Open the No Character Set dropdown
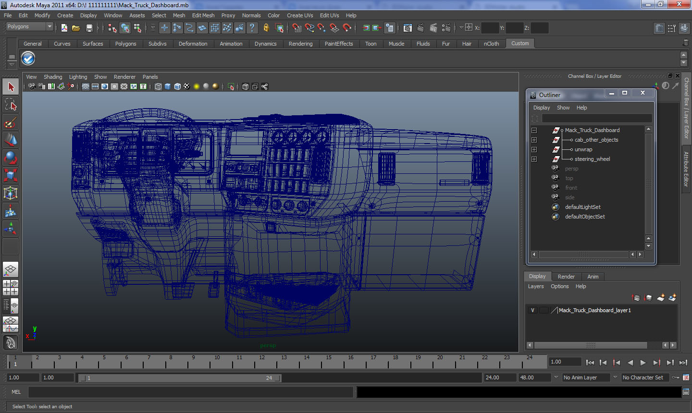The width and height of the screenshot is (692, 413). click(645, 377)
